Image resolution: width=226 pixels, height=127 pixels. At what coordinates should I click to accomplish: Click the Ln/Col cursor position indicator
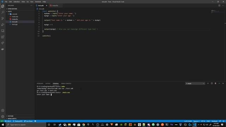pyautogui.click(x=188, y=121)
